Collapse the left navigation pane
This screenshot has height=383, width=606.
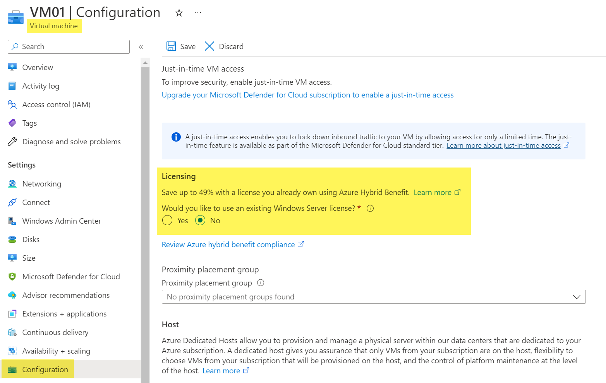[141, 46]
